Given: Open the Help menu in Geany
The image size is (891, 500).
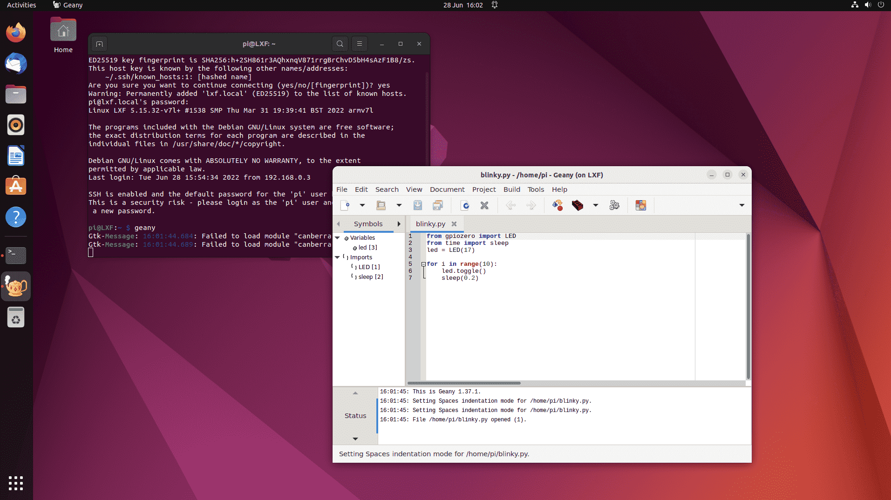Looking at the screenshot, I should [x=559, y=189].
